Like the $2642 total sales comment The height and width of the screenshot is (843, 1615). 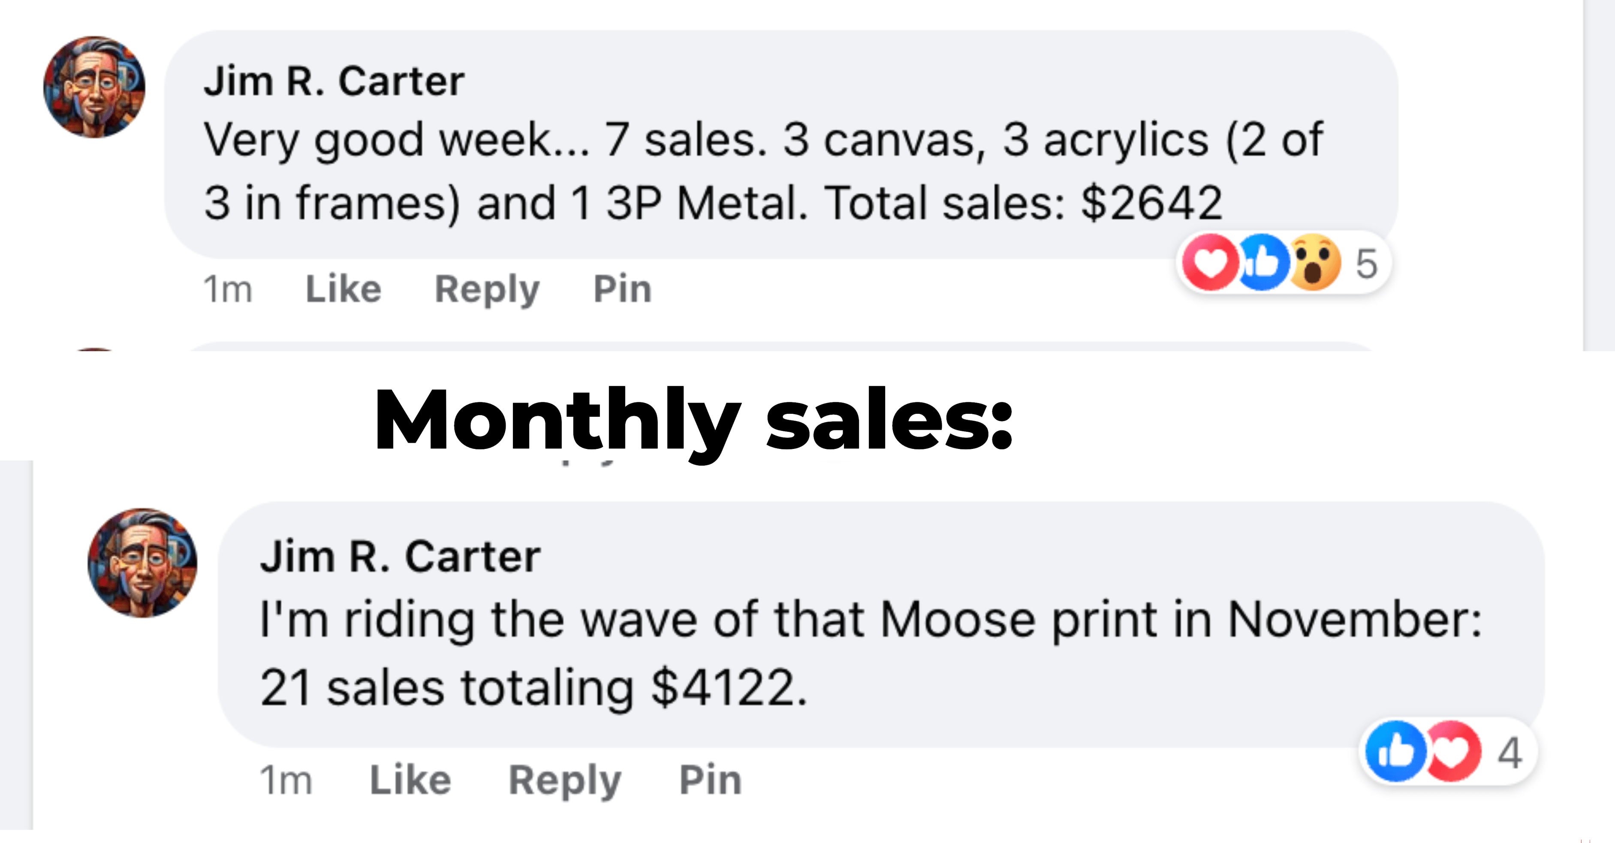tap(343, 289)
